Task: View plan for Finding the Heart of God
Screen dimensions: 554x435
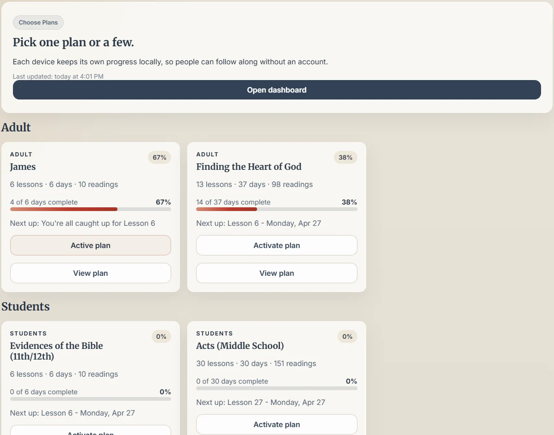Action: [277, 273]
